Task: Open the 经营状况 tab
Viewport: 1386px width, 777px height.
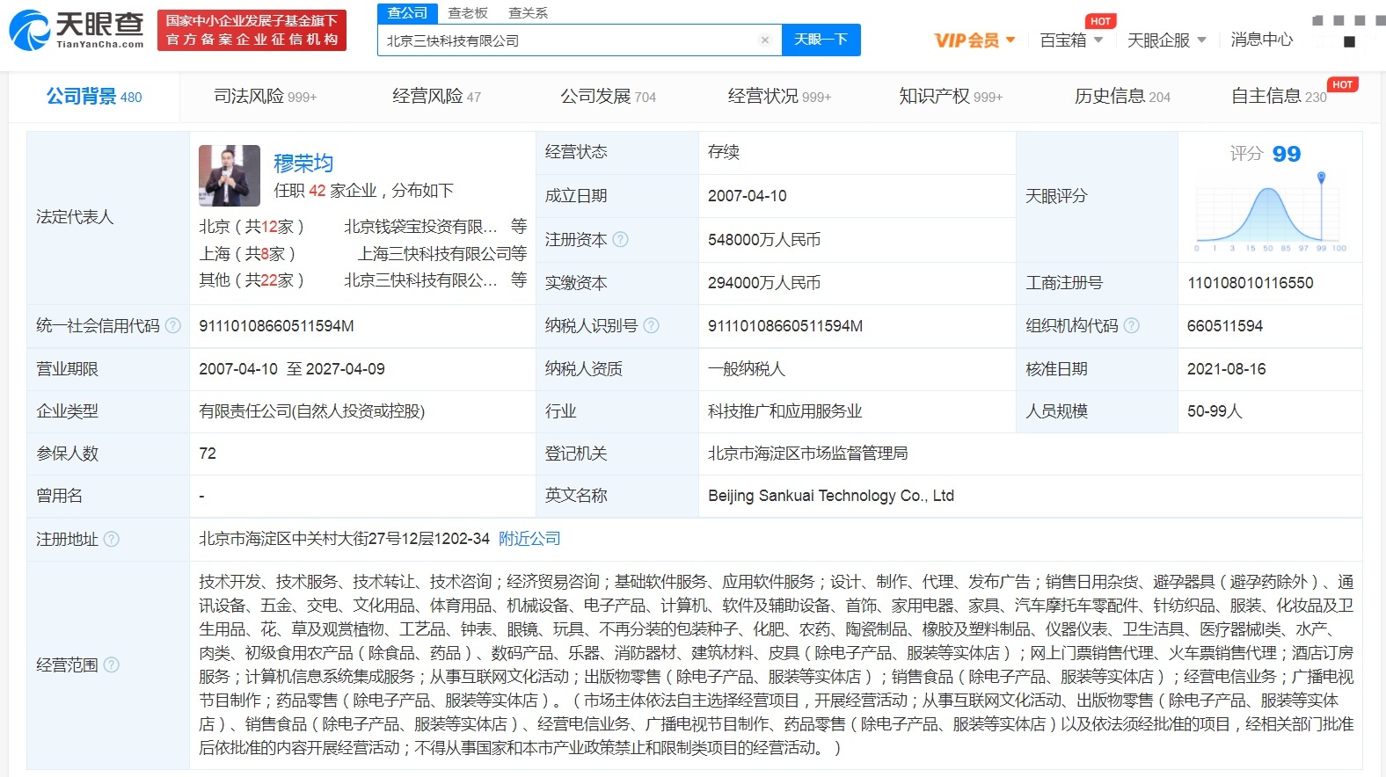Action: coord(779,97)
